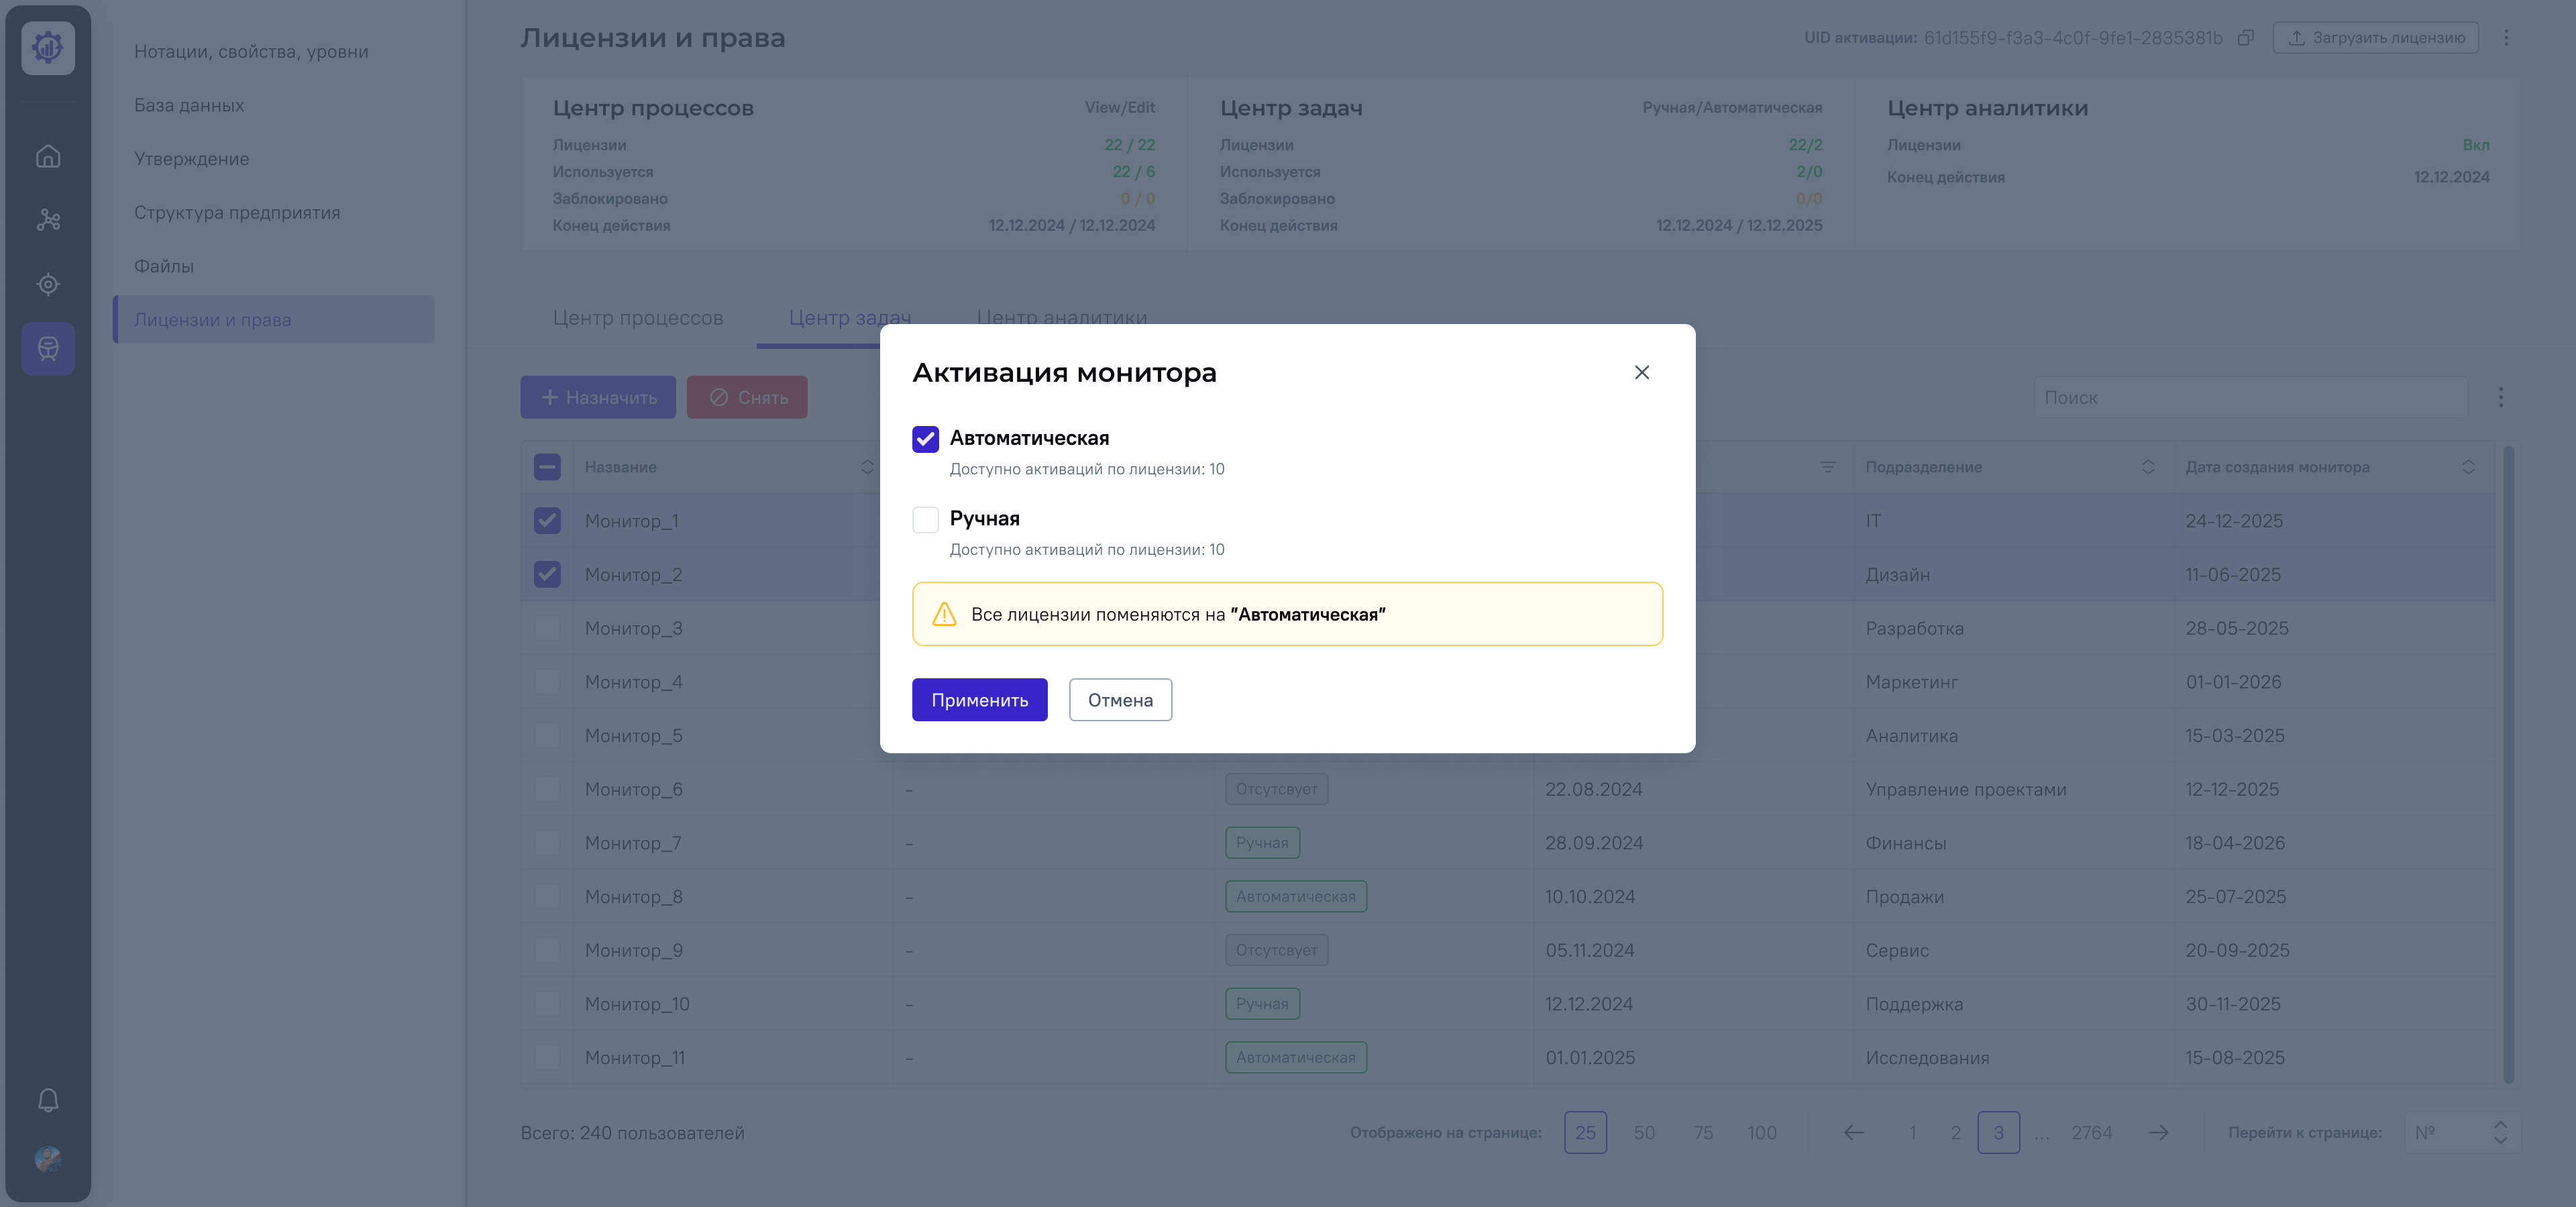
Task: Close the monitor activation dialog
Action: 1641,372
